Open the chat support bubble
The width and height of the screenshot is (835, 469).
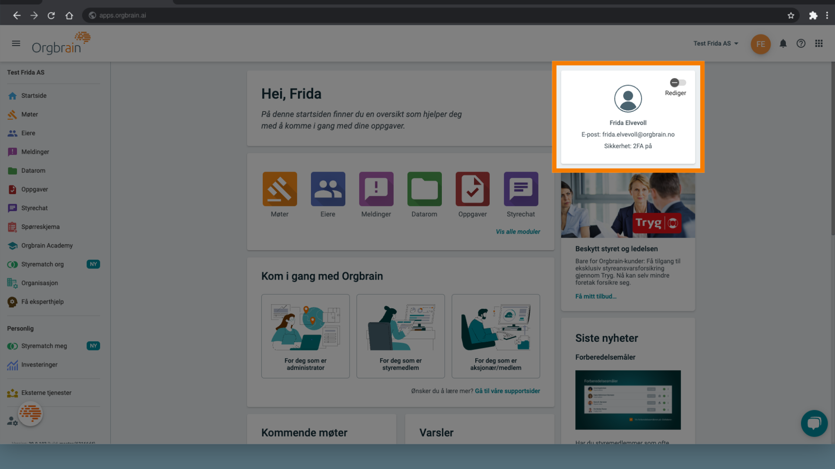(814, 423)
